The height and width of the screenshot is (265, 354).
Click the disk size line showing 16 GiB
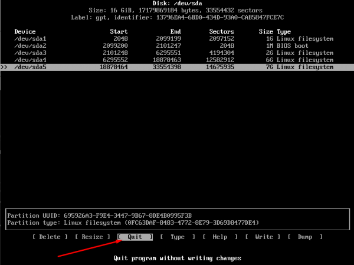[x=175, y=11]
